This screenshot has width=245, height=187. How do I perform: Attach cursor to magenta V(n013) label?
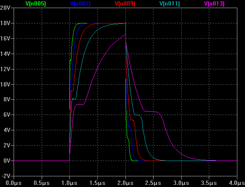point(214,3)
